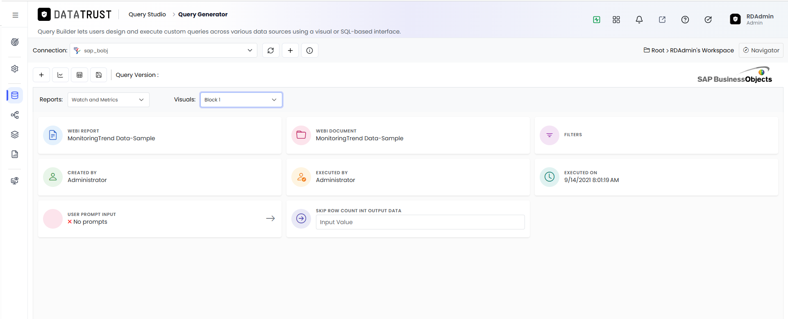The height and width of the screenshot is (319, 788).
Task: Click the 'No prompts' text
Action: [x=90, y=222]
